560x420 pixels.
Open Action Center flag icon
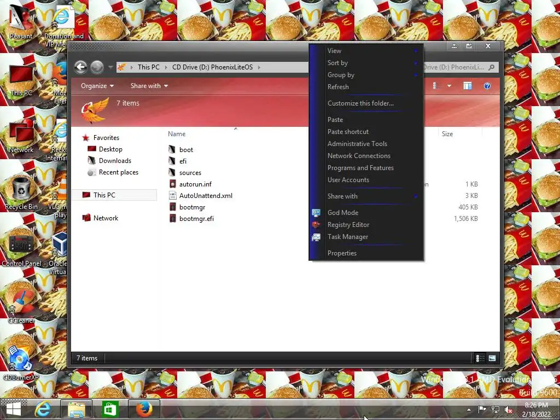pos(482,410)
